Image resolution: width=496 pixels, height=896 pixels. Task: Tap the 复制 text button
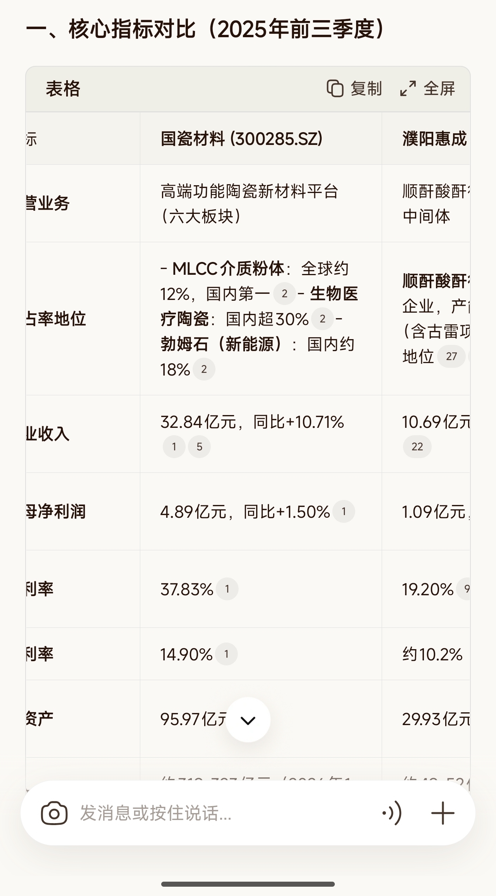pos(366,88)
